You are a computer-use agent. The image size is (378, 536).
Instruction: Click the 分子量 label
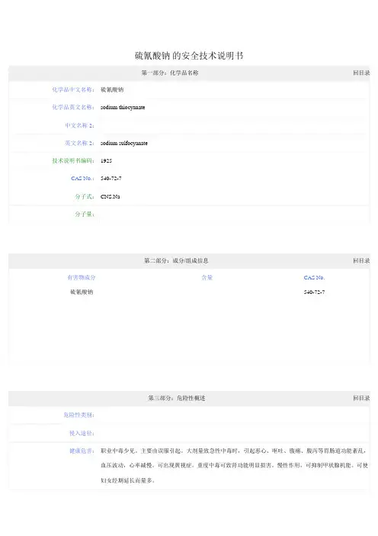[85, 215]
